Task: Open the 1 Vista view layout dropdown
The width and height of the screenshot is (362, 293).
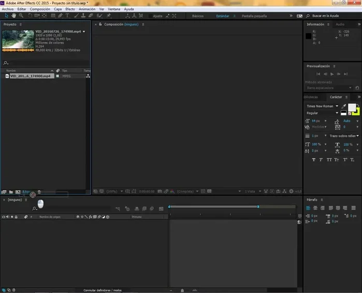Action: click(x=253, y=191)
